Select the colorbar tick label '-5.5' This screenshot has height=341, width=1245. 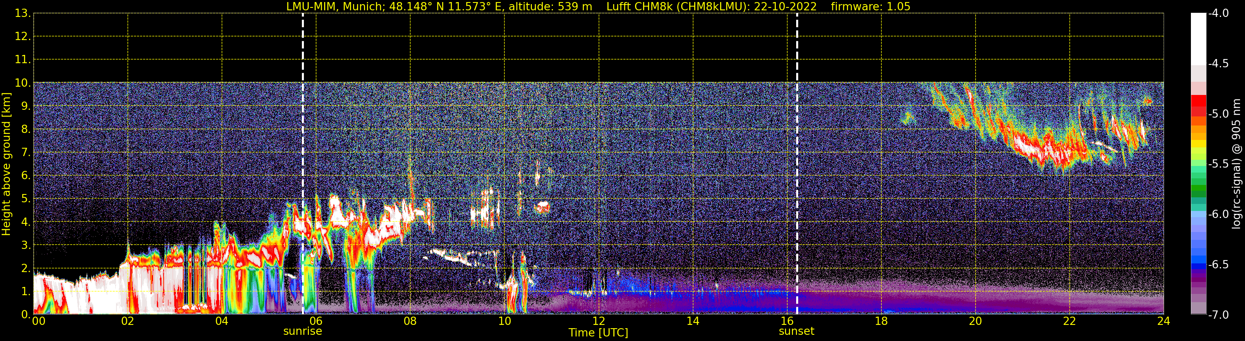pyautogui.click(x=1218, y=164)
